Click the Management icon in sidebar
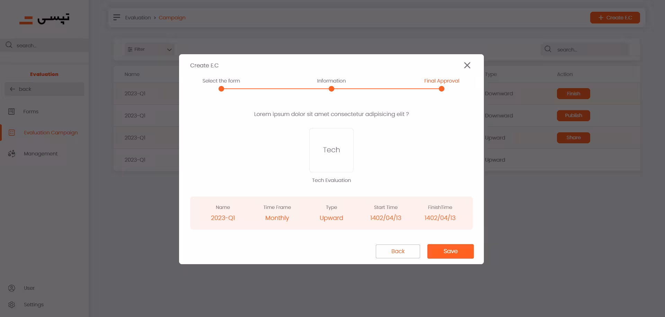The width and height of the screenshot is (665, 317). [12, 154]
